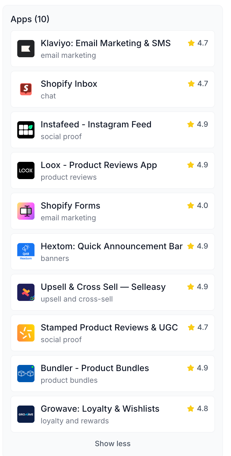Open Bundler - Product Bundles app title
Screen dimensions: 231x456
[95, 368]
